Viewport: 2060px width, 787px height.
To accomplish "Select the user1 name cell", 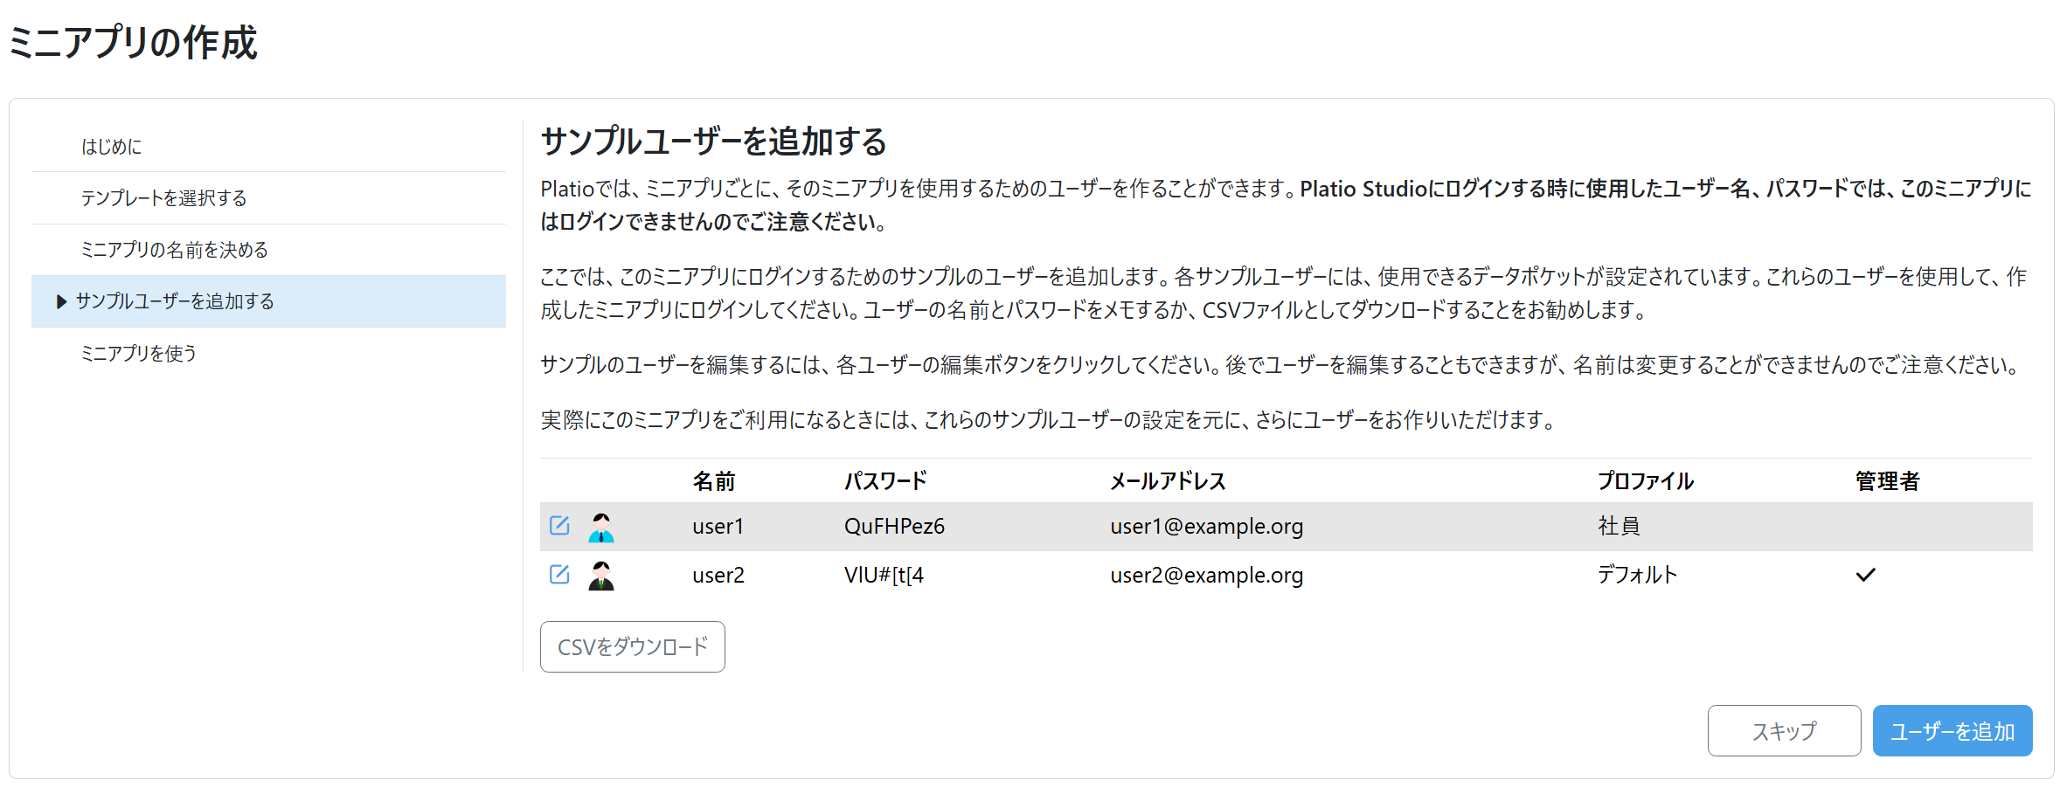I will (718, 526).
